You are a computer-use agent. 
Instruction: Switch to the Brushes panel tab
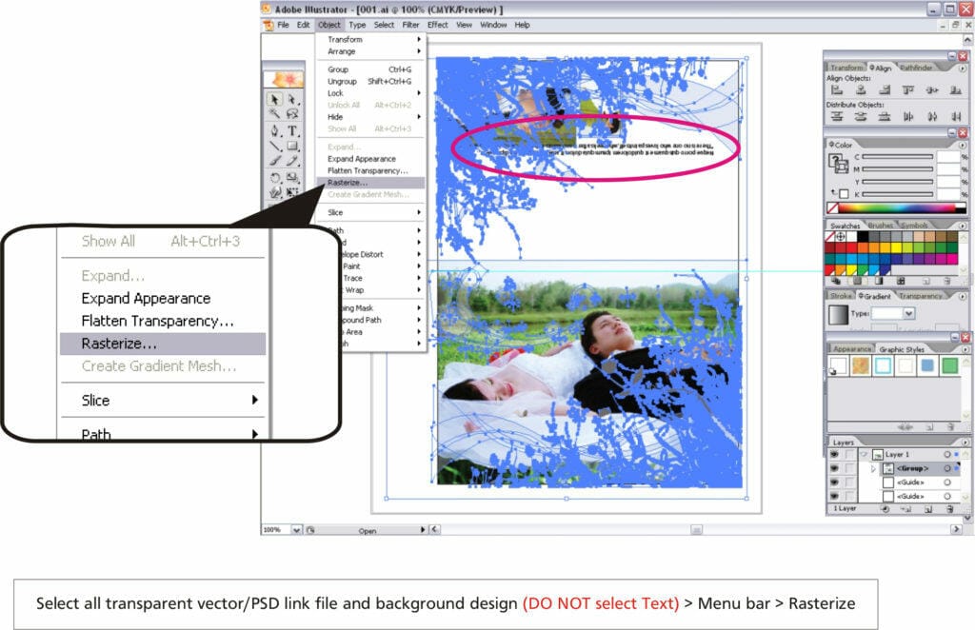coord(881,226)
